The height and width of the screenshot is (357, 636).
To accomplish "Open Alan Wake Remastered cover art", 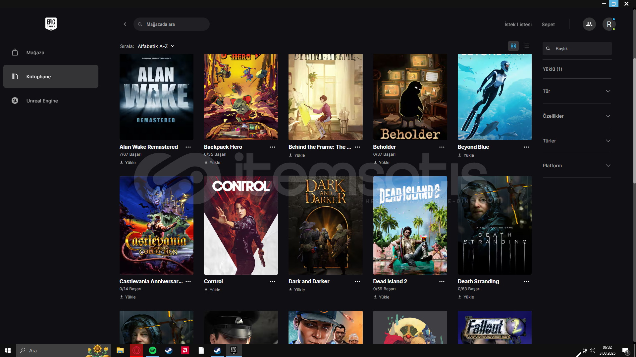I will pos(156,97).
